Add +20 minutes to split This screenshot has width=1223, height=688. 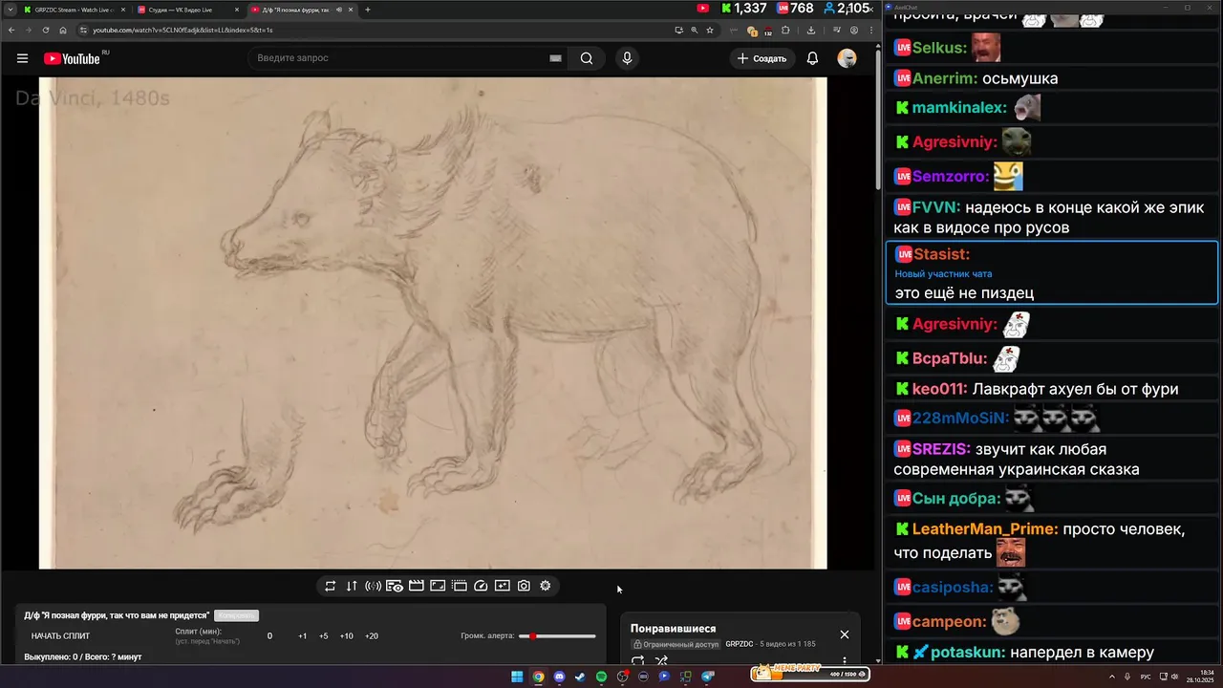click(x=372, y=636)
